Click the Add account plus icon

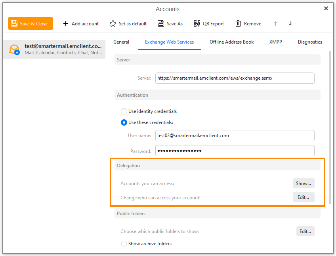[66, 23]
